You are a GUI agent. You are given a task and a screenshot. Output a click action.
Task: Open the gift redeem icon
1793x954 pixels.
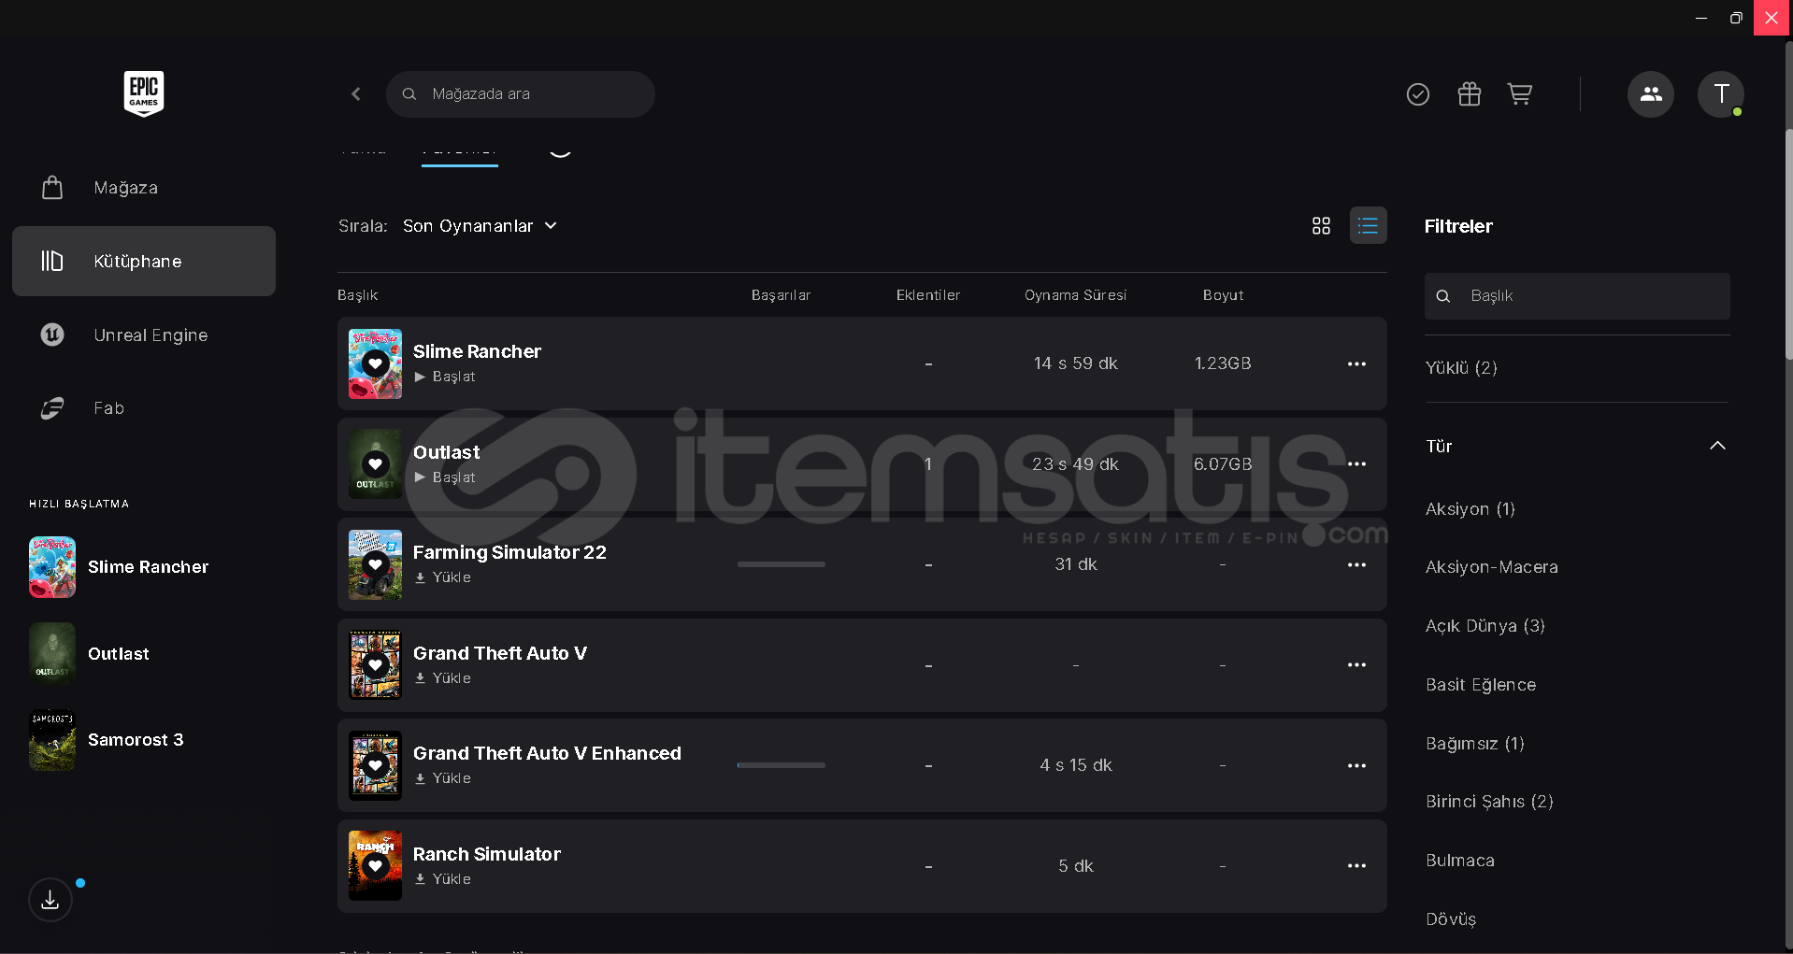(x=1470, y=94)
